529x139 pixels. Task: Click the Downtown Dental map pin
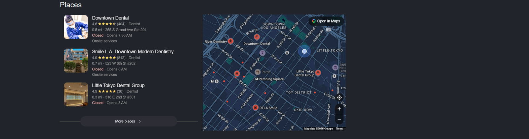(257, 37)
